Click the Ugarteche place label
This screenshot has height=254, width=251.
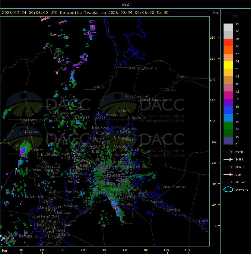(x=75, y=191)
